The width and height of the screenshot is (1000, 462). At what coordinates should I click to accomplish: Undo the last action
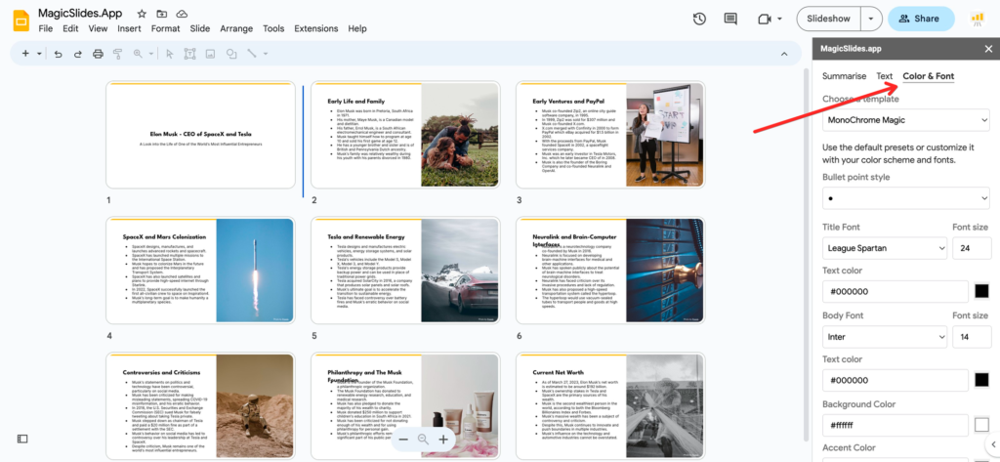(58, 54)
